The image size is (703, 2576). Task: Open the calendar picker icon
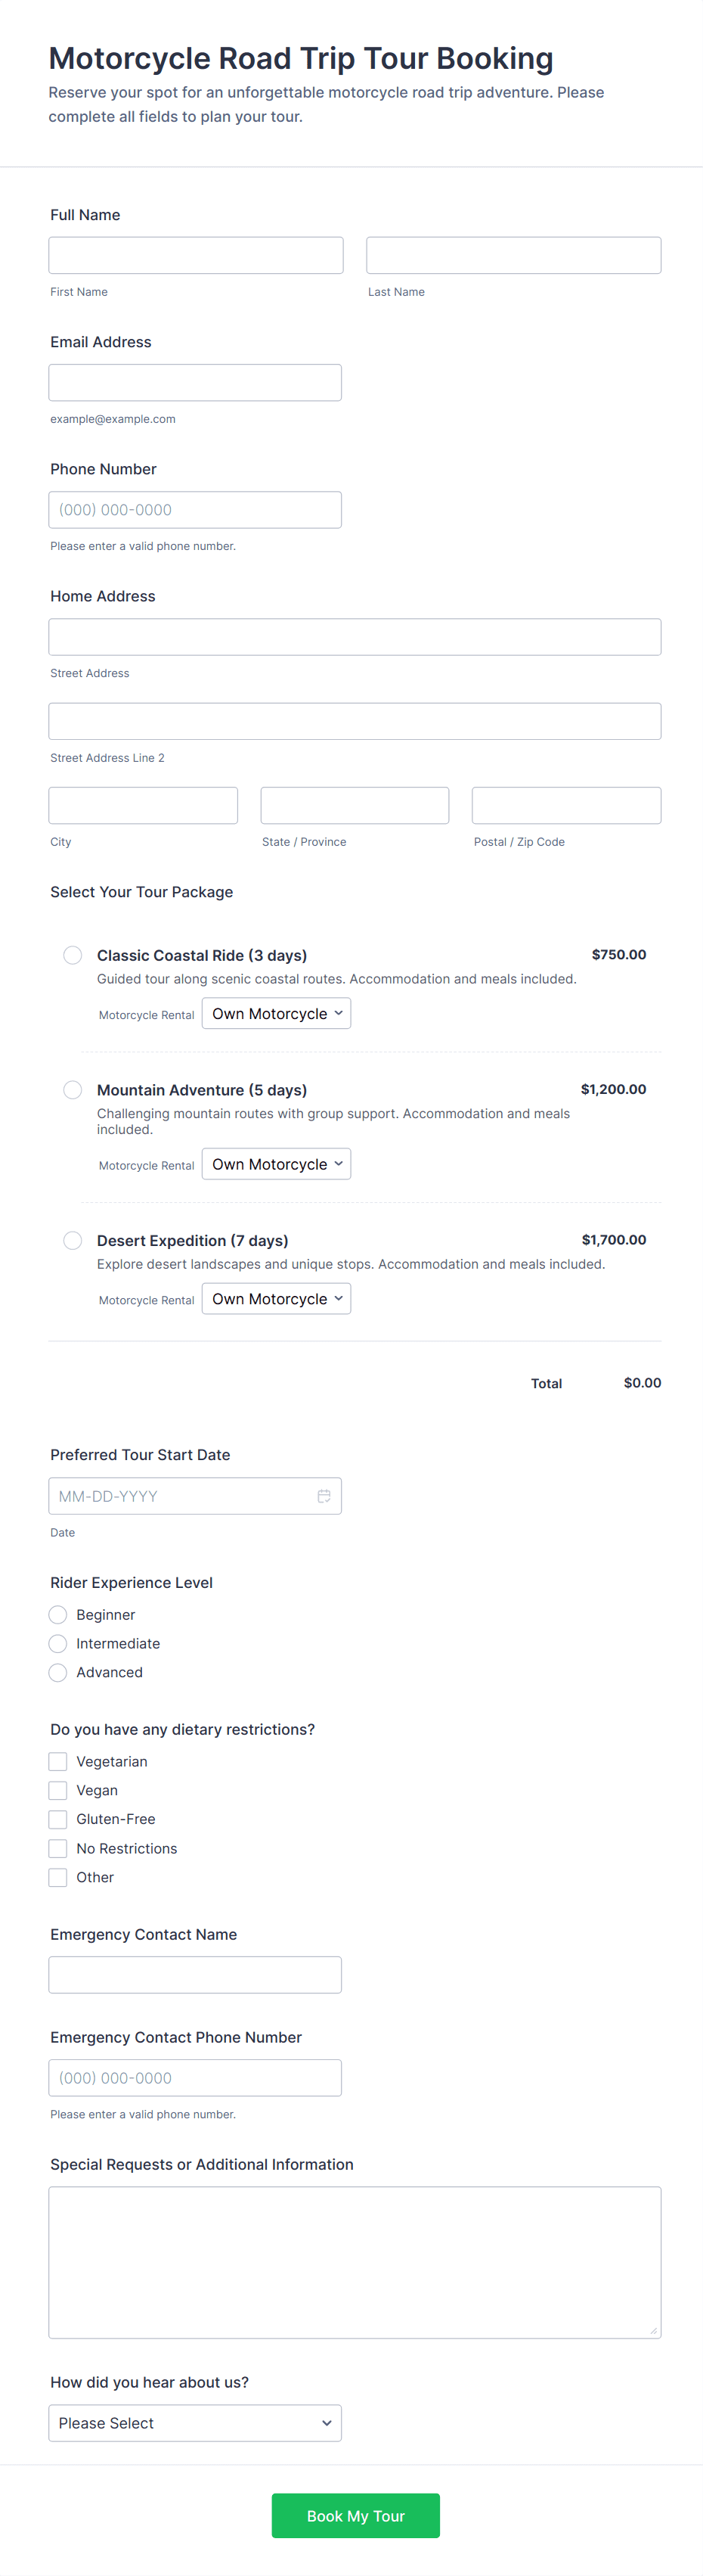coord(324,1496)
